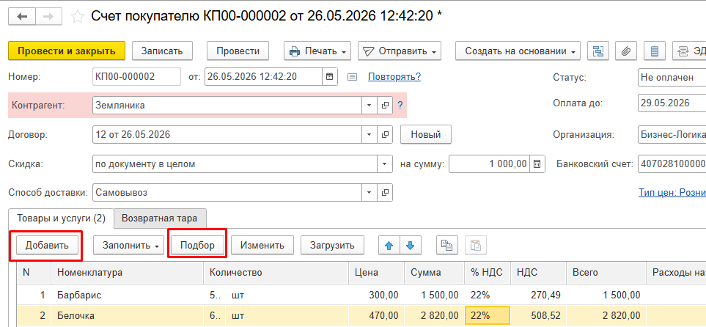Click the discount sum field 1 000,00
706x327 pixels.
489,164
